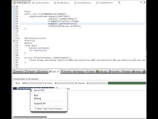
Task: Open the History view tab
Action: (x=126, y=72)
